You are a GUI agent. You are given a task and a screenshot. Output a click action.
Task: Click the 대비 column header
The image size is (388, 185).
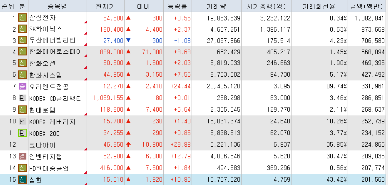(x=143, y=6)
